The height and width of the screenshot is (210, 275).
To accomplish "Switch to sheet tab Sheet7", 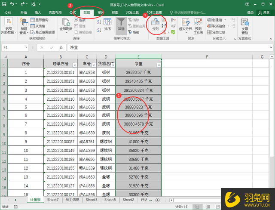I will pyautogui.click(x=53, y=200).
